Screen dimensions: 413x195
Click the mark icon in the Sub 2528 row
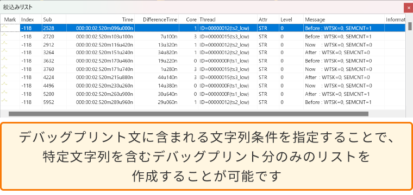[x=4, y=27]
